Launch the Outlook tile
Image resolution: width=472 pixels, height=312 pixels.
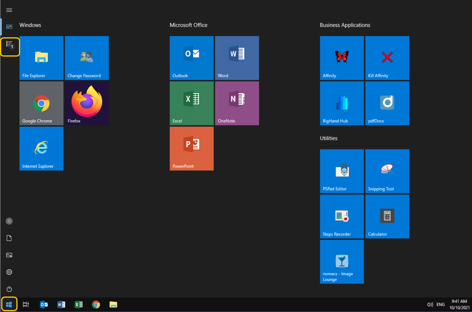(191, 58)
